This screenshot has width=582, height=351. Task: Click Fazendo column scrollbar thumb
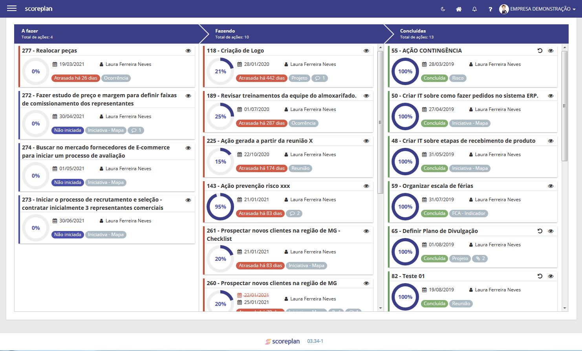pyautogui.click(x=380, y=122)
